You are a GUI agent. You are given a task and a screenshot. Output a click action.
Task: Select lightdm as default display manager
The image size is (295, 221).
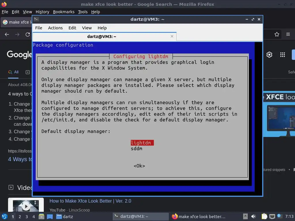coord(142,143)
